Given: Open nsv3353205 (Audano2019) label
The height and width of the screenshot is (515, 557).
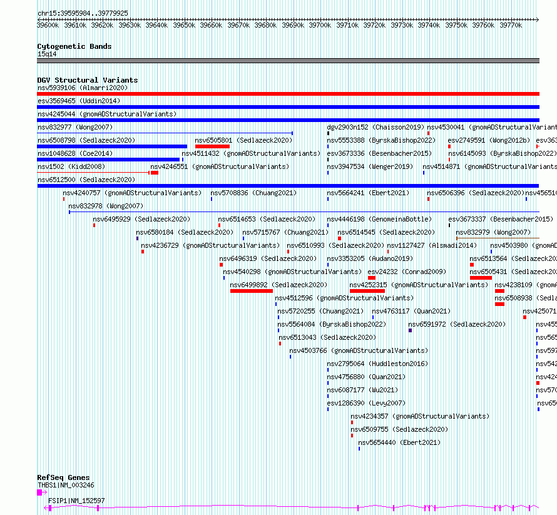Looking at the screenshot, I should click(x=370, y=258).
